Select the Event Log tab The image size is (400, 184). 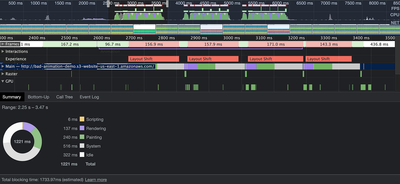[x=89, y=97]
